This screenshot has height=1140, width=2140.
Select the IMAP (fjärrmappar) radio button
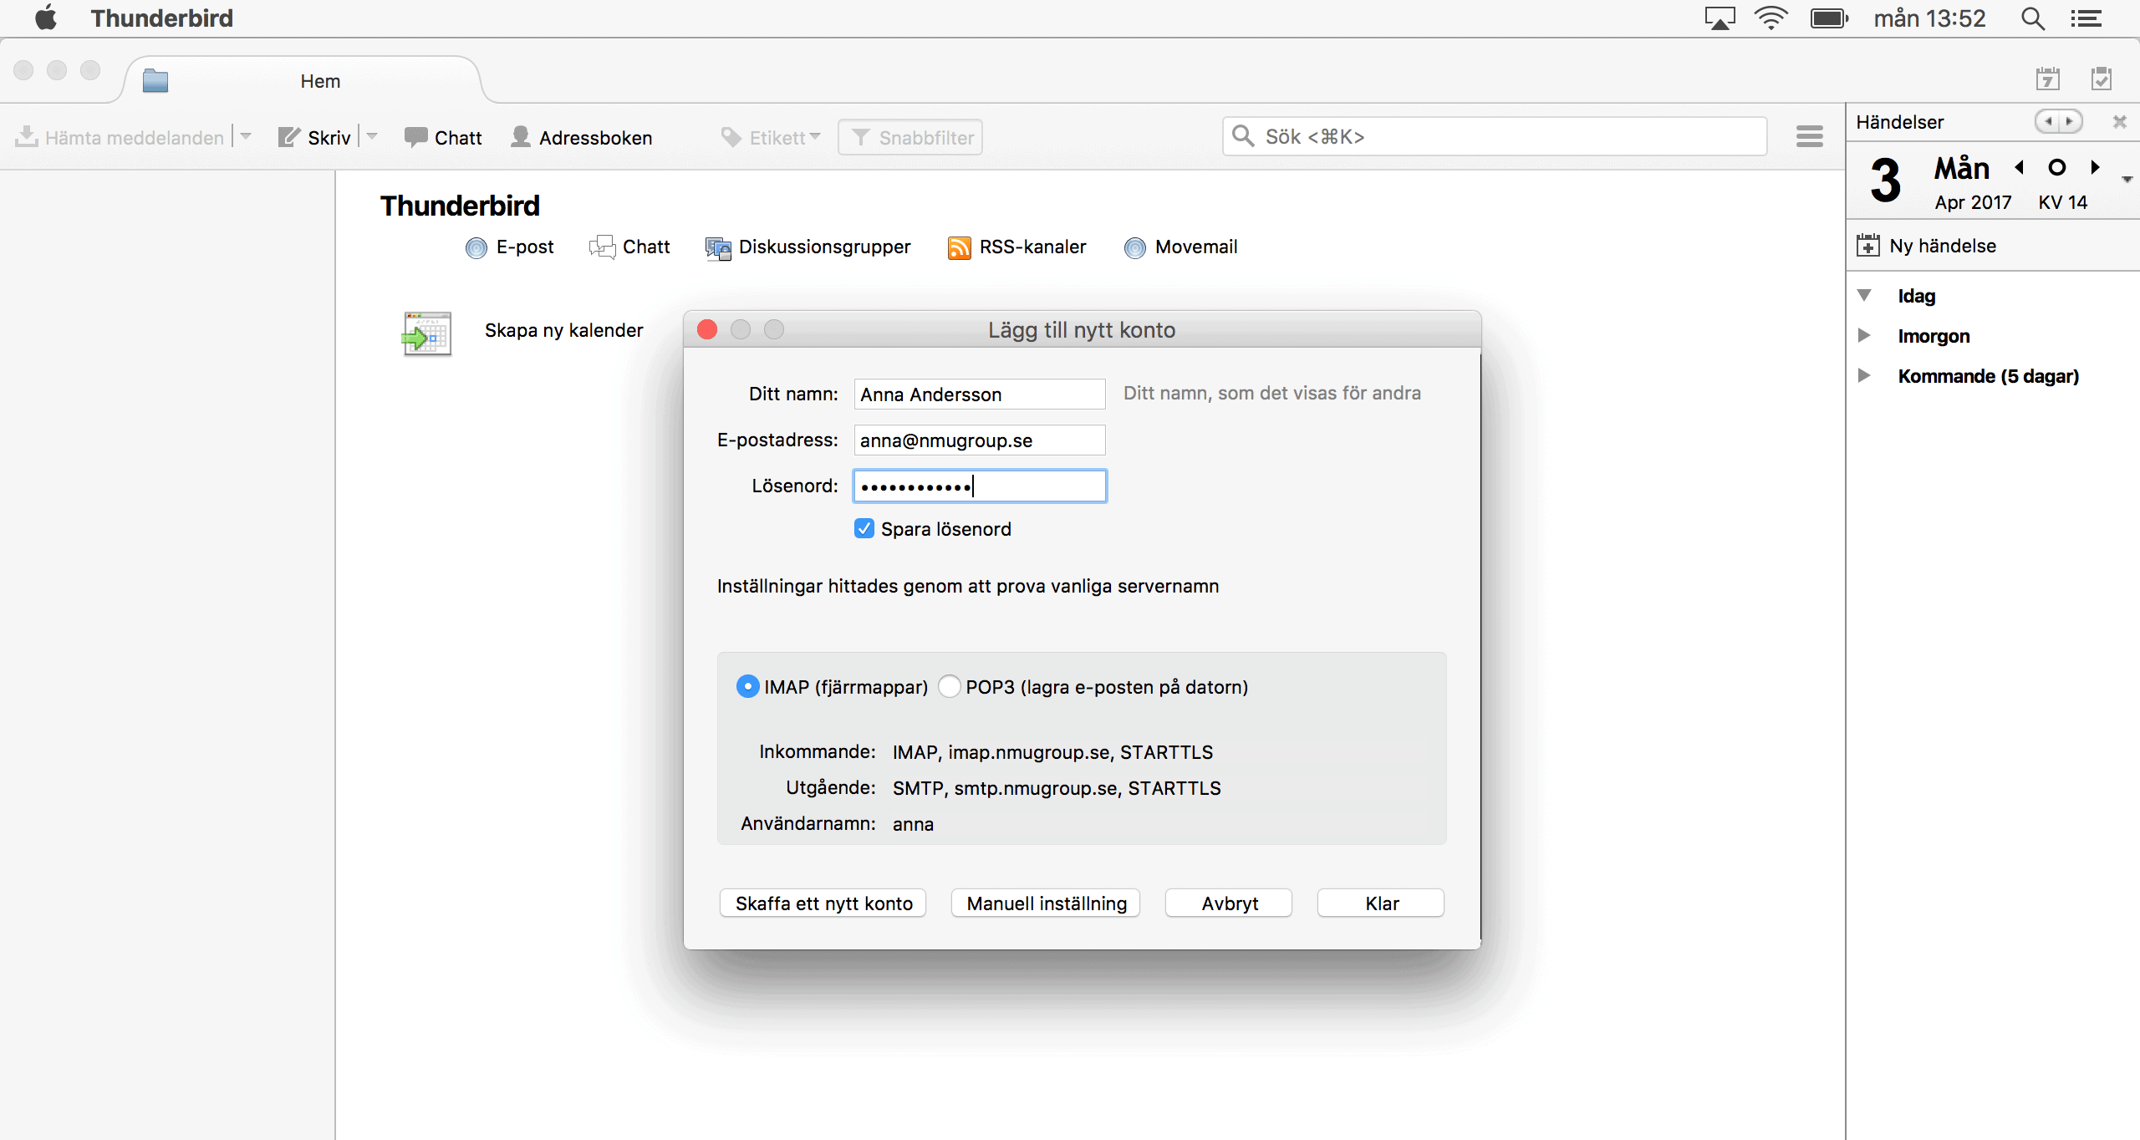[747, 686]
